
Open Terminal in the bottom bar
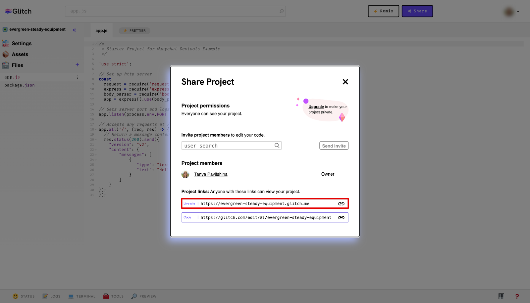(82, 296)
